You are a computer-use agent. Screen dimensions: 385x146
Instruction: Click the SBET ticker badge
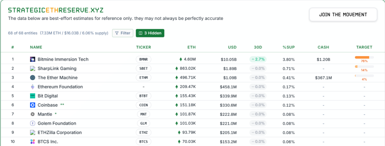(x=144, y=69)
